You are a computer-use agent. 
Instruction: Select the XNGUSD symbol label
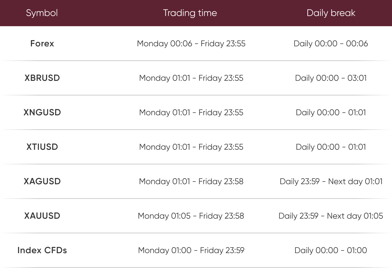[x=42, y=113]
